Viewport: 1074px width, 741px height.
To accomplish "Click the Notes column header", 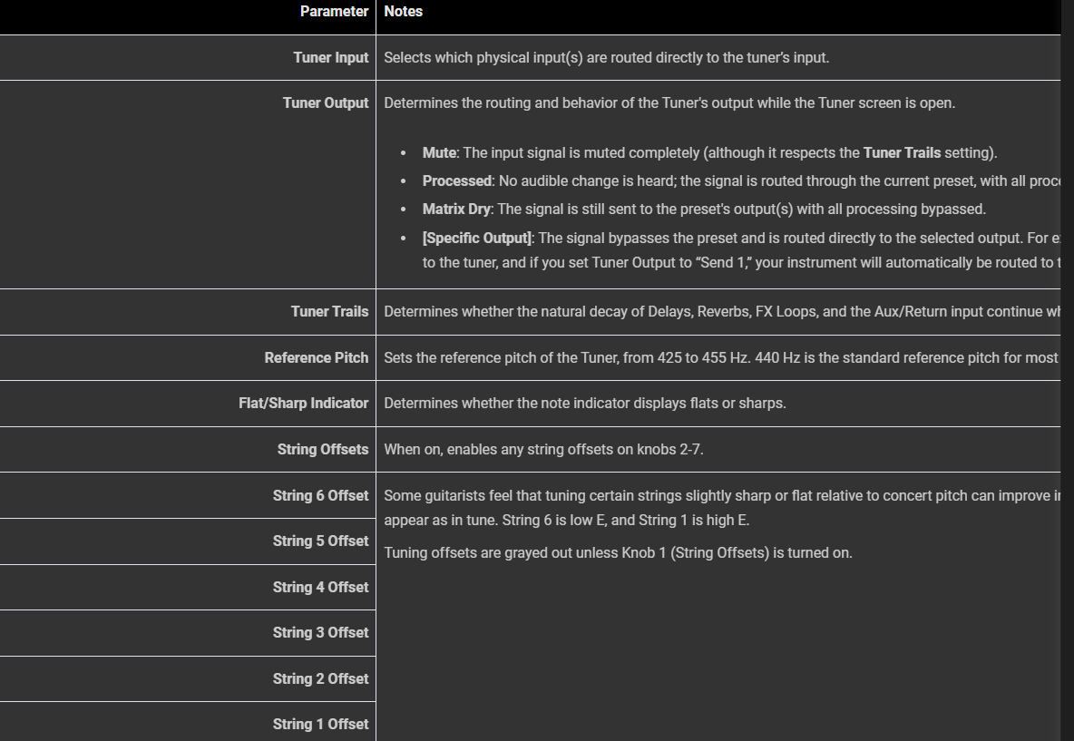I will click(403, 12).
